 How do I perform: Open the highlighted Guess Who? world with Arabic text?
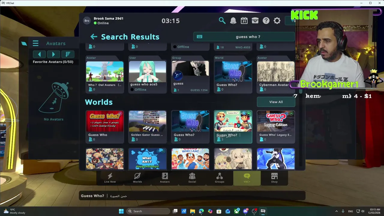pos(233,127)
